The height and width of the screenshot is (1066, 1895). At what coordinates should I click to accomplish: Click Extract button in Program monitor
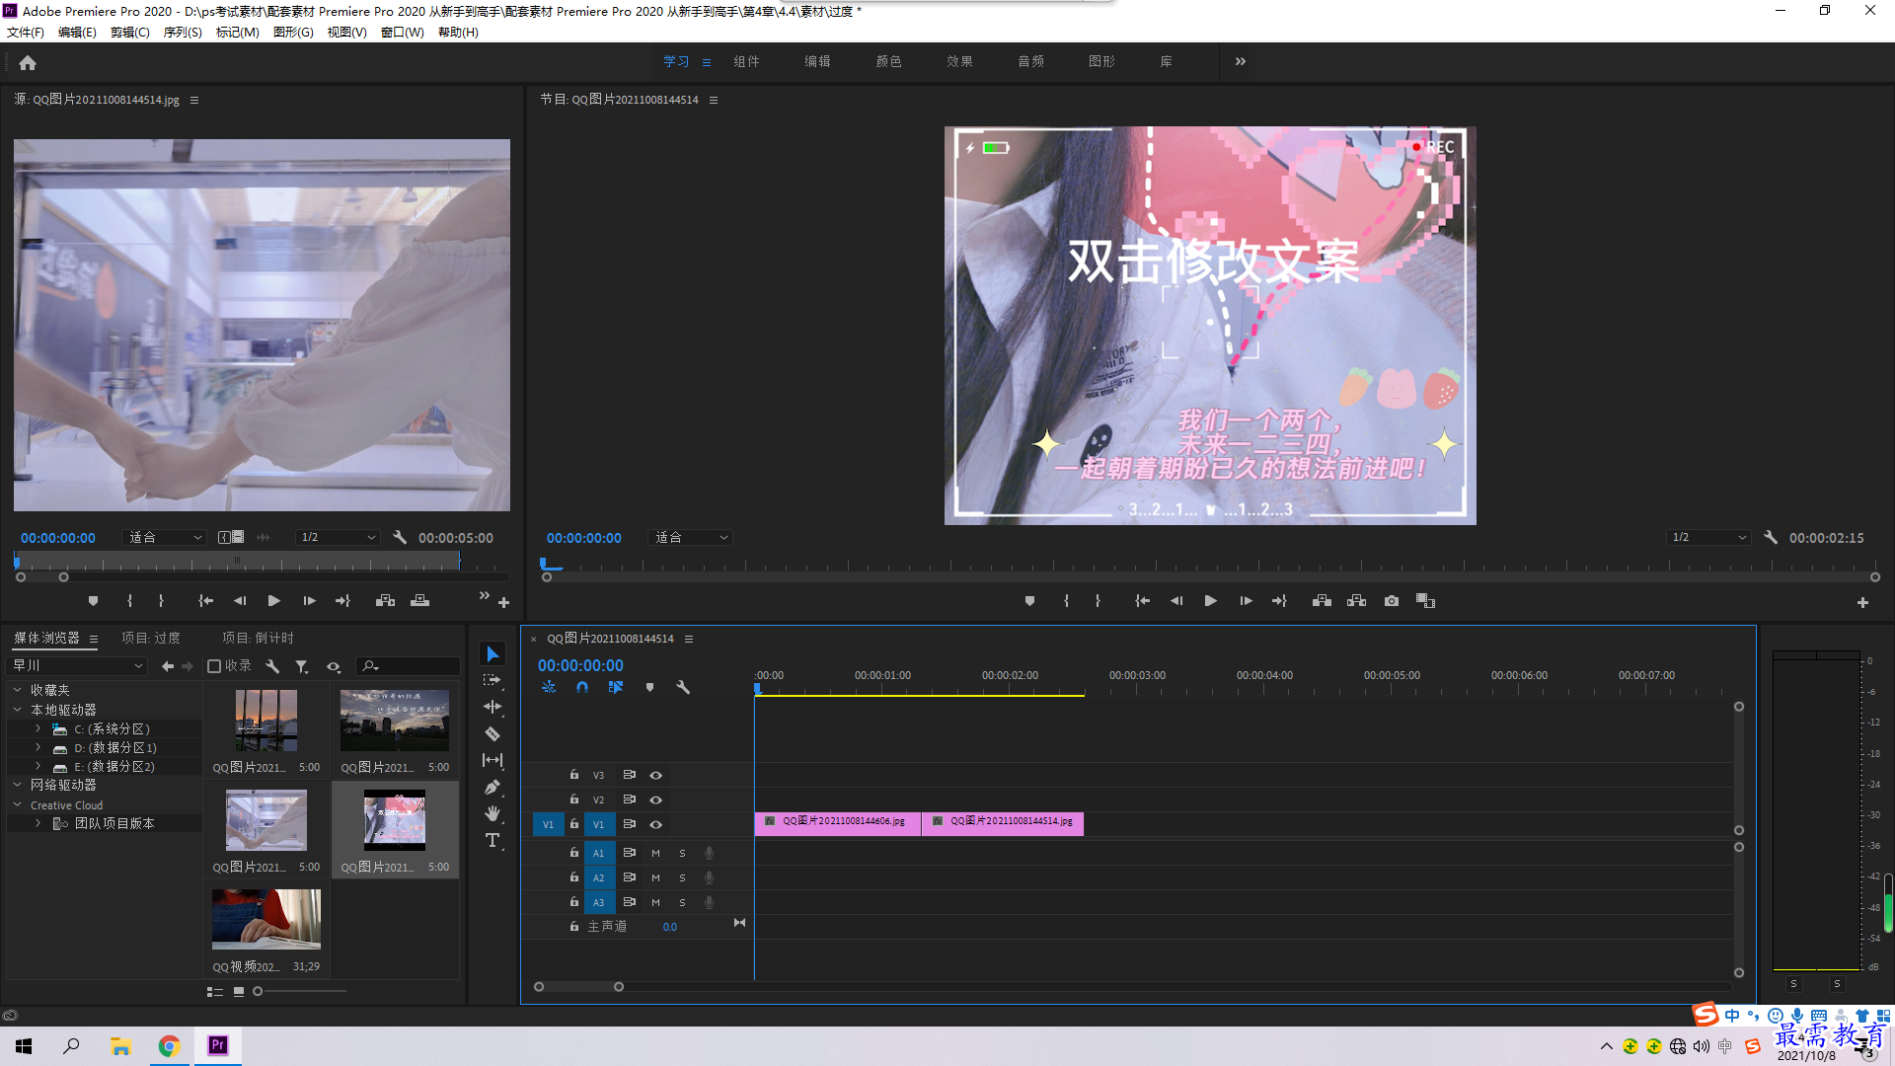pyautogui.click(x=1357, y=601)
